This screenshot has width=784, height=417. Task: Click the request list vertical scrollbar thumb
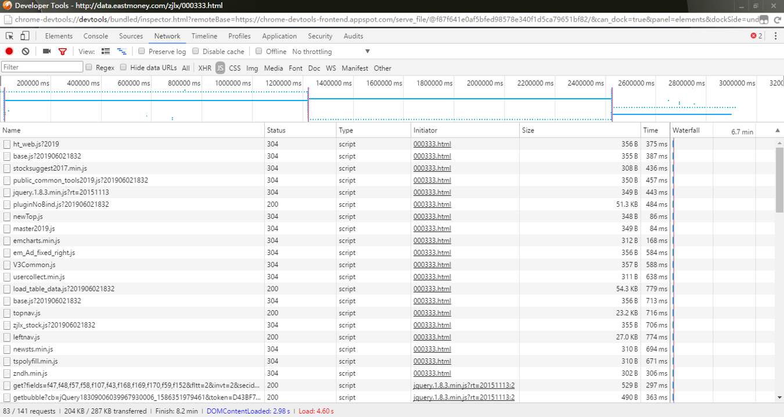(x=779, y=180)
